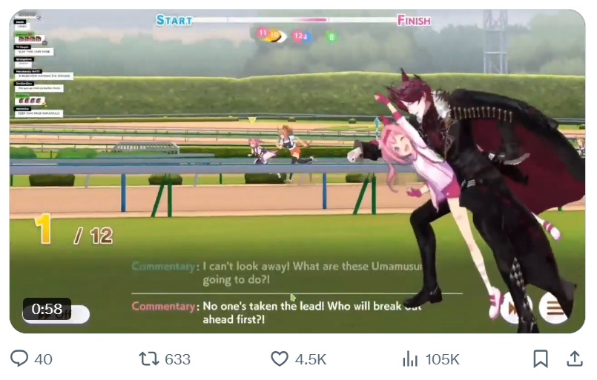Screen dimensions: 597x380
Task: Select the pink runner marker numbered 12
Action: tap(298, 36)
